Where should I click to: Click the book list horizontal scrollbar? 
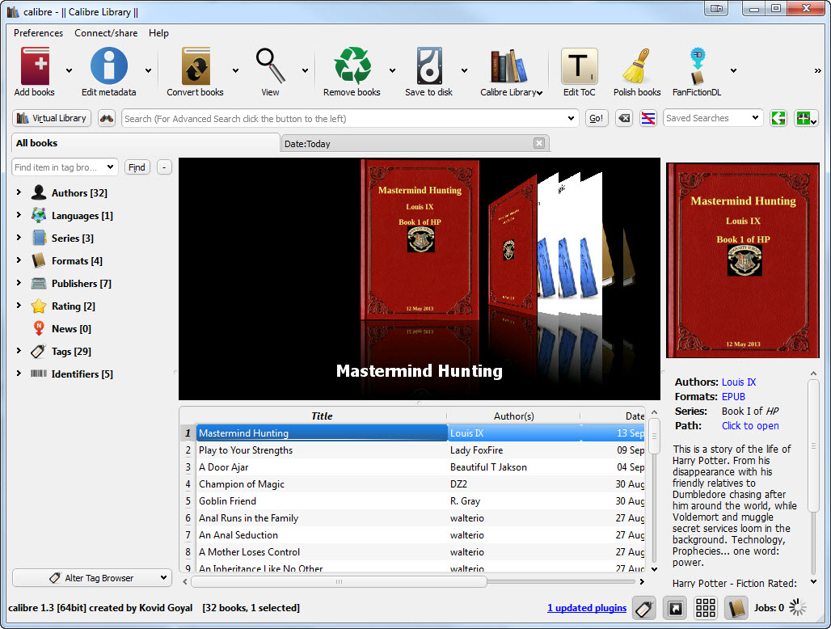(x=339, y=582)
